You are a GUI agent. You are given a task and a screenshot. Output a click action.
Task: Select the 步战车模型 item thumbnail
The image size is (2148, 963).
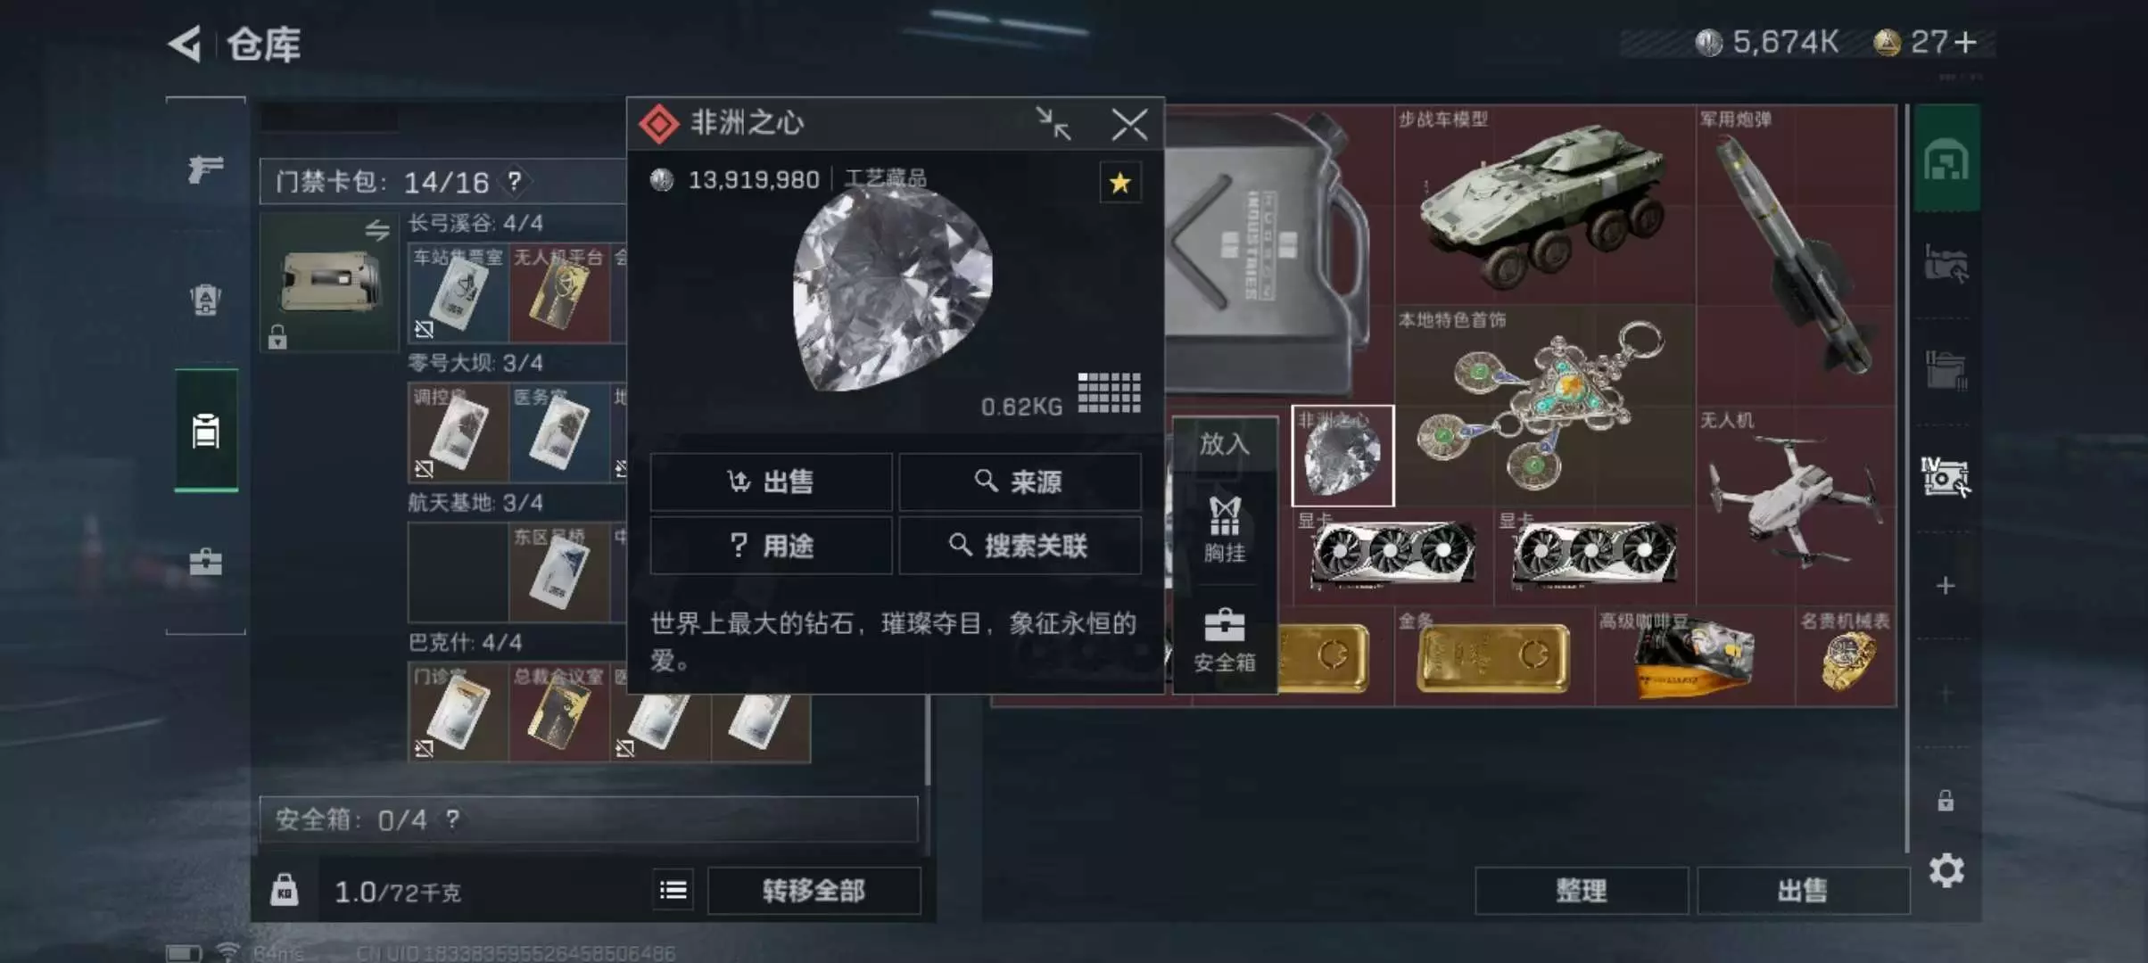point(1544,206)
